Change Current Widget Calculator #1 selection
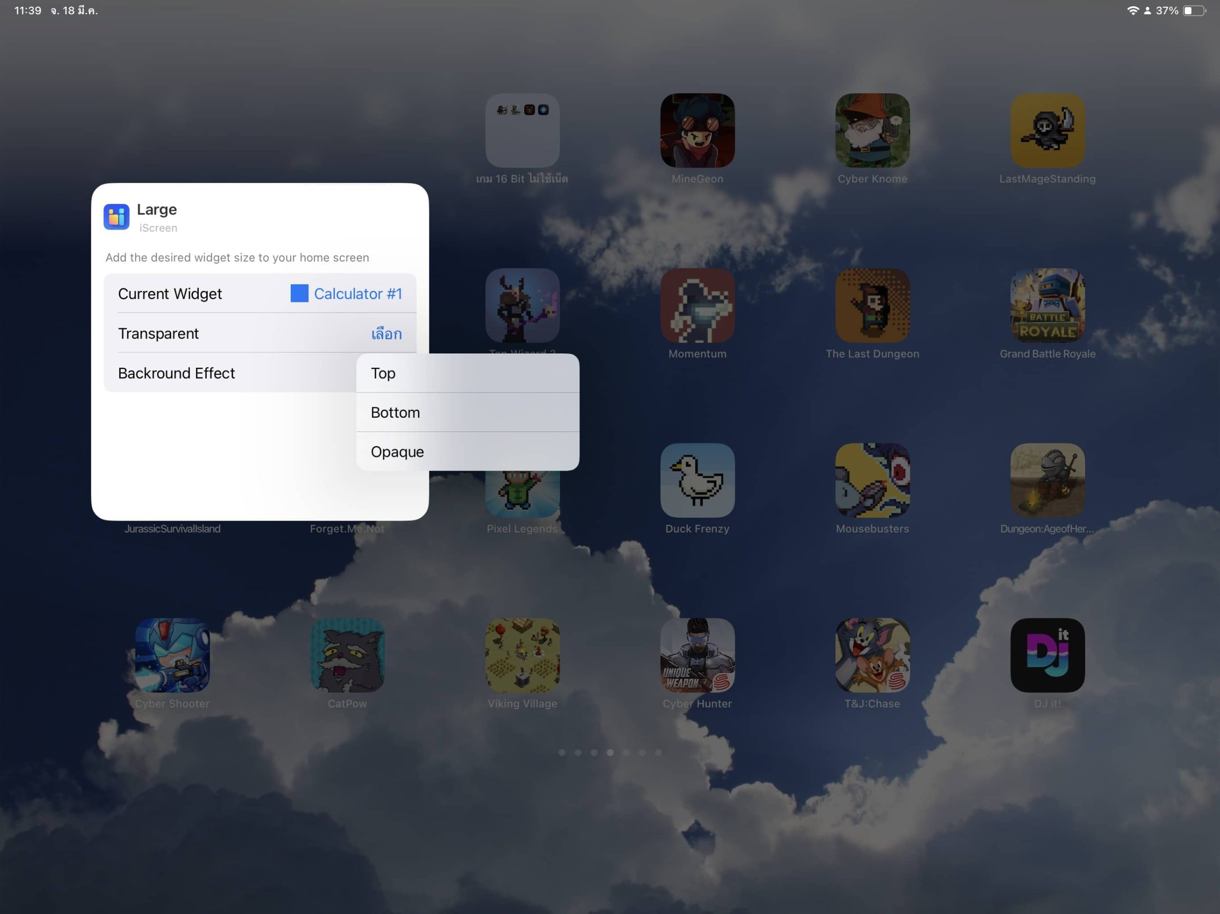Image resolution: width=1220 pixels, height=914 pixels. coord(357,294)
